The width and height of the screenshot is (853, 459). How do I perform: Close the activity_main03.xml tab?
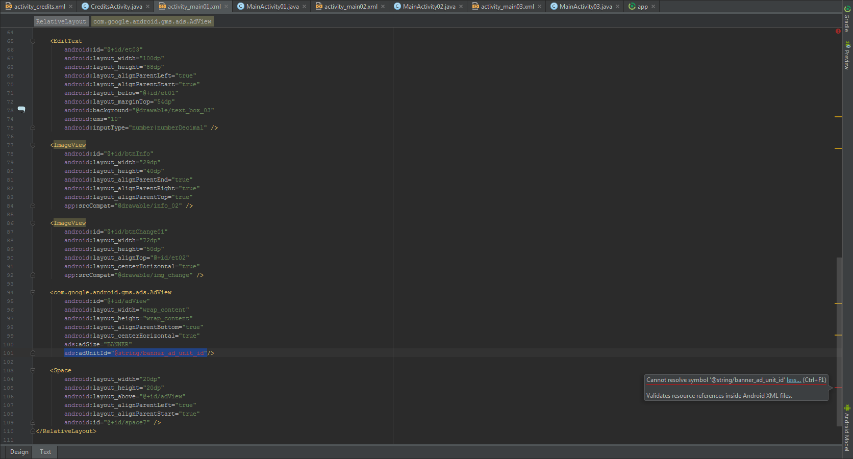(x=539, y=7)
